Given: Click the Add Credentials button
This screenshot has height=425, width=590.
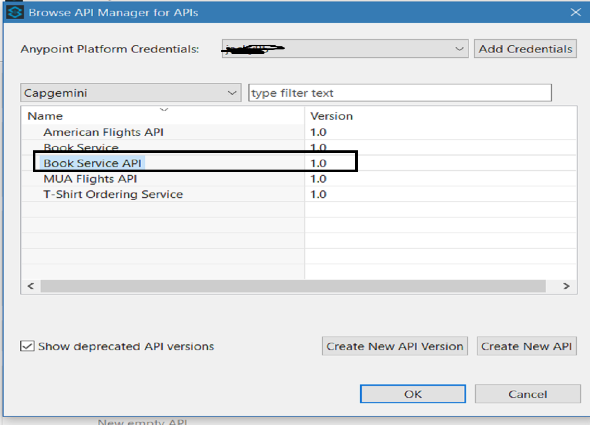Looking at the screenshot, I should 525,49.
